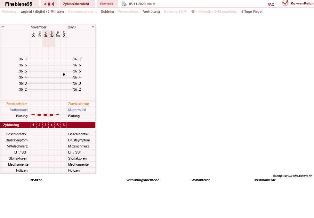Click the left Störfaktoren row label
Image resolution: width=314 pixels, height=218 pixels.
coord(18,158)
